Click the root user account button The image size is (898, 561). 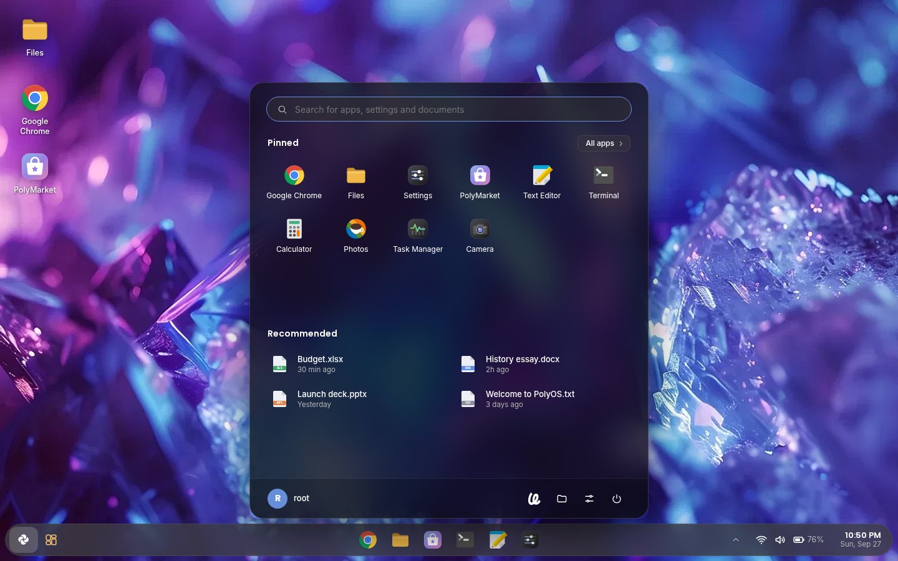coord(289,499)
